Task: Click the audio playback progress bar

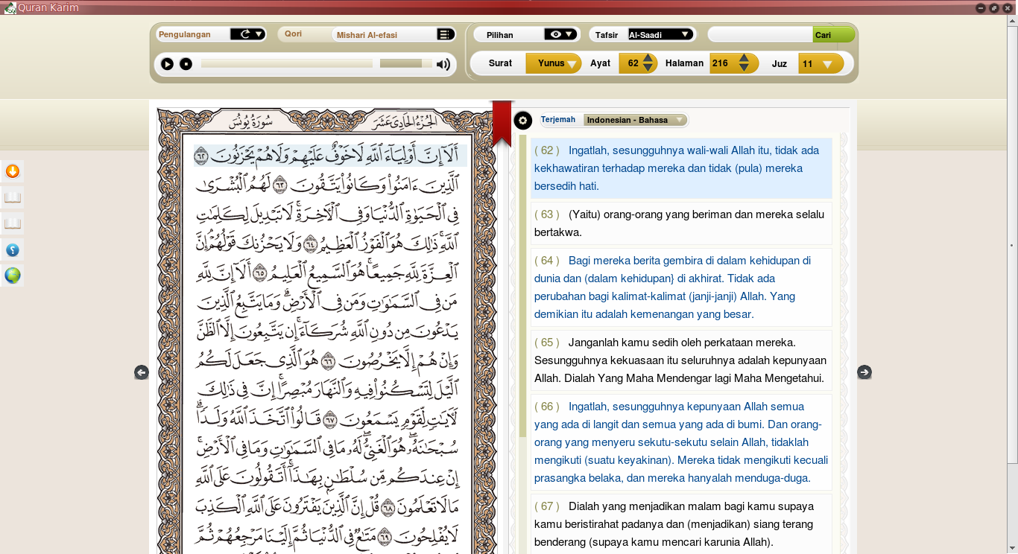Action: tap(287, 64)
